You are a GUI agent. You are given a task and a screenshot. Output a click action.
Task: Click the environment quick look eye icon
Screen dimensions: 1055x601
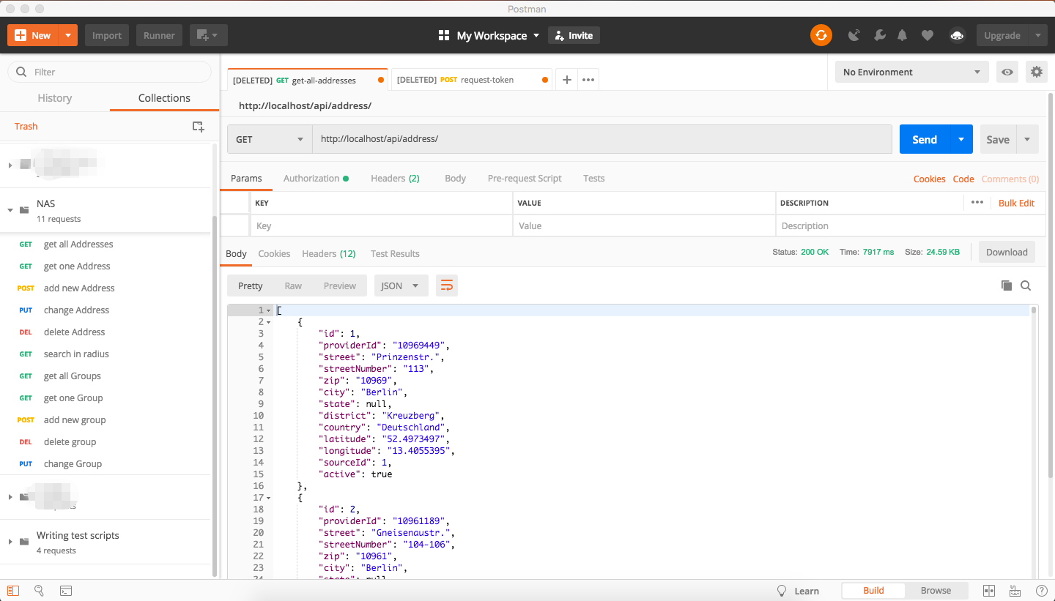click(x=1007, y=72)
